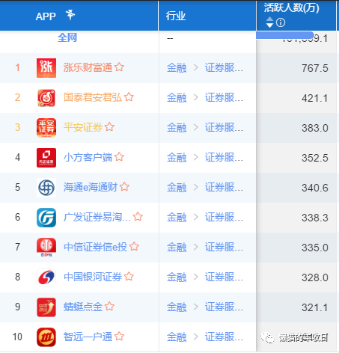This screenshot has width=339, height=353.
Task: Click the 中国银河证券 logo icon
Action: (46, 277)
